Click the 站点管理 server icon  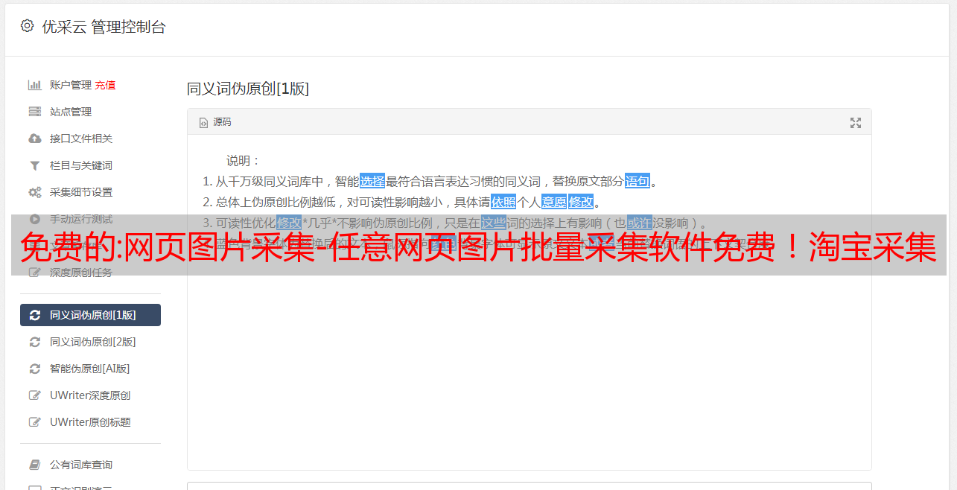click(34, 112)
